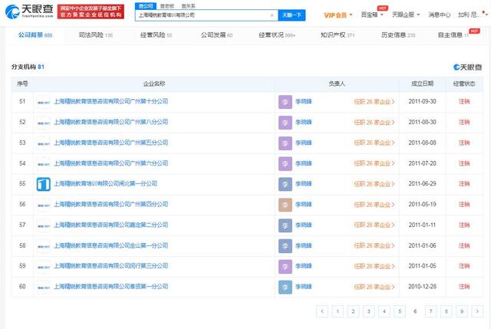This screenshot has width=491, height=329.
Task: Go to page 5 of branches
Action: 400,311
